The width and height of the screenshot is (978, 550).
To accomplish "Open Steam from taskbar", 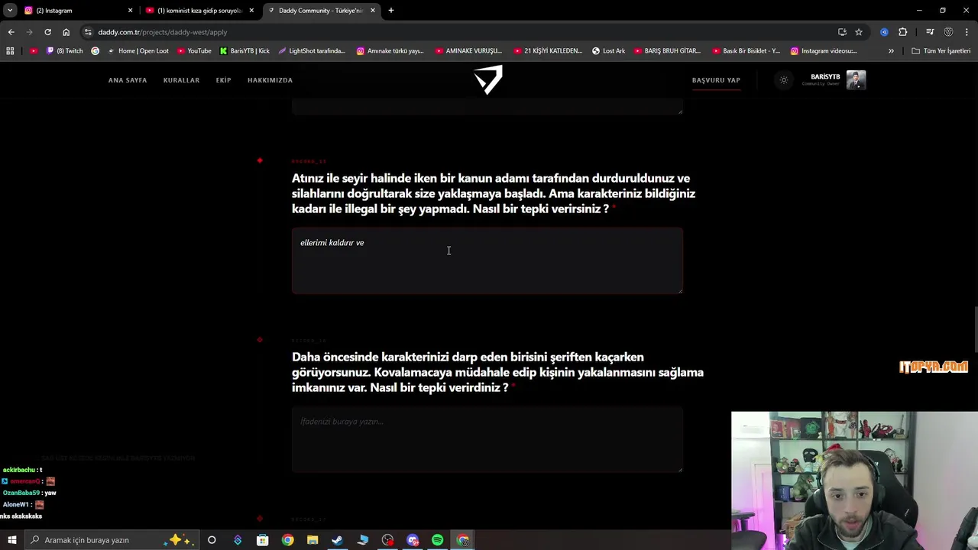I will click(337, 540).
